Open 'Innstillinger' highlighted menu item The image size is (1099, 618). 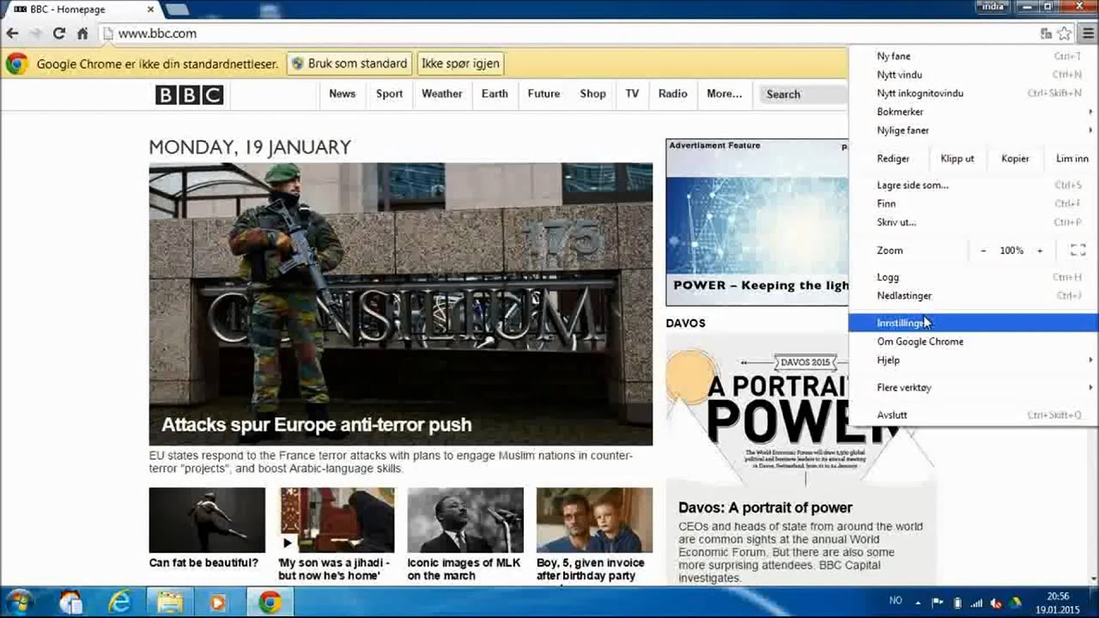973,323
